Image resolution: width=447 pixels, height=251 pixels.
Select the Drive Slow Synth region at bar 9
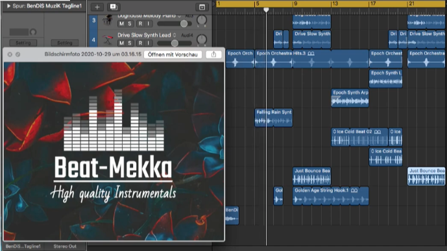pyautogui.click(x=312, y=40)
